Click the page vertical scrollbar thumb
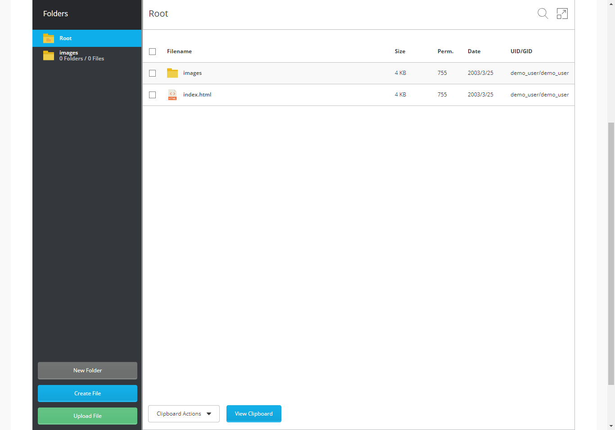615x430 pixels. [x=611, y=252]
